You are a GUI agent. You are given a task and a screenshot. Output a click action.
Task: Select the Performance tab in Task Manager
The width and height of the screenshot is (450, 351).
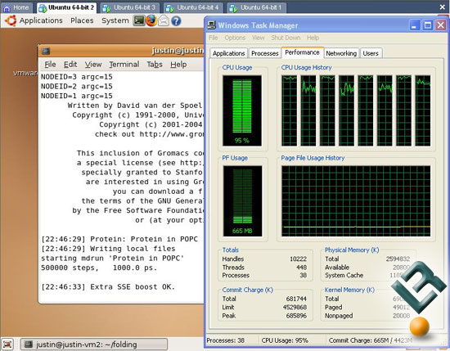tap(302, 52)
